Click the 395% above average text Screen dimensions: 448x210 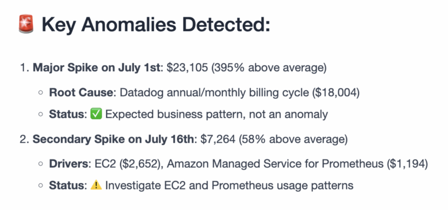pos(269,69)
